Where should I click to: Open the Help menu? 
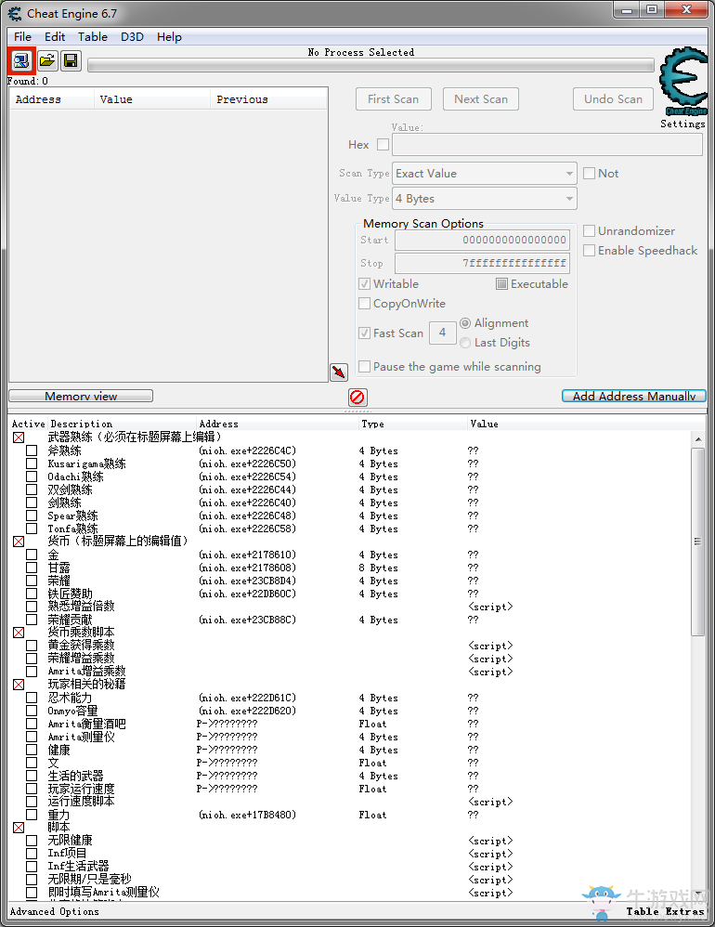[x=169, y=36]
